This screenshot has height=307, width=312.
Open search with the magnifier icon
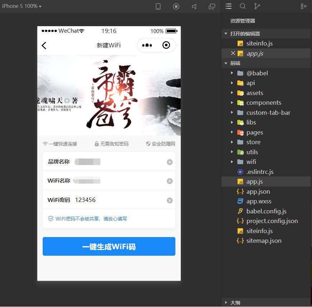(x=243, y=6)
